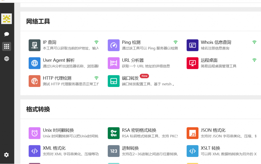Screen dimensions: 261x164
Task: Open the 远程桌面 monitor icon
Action: (192, 63)
